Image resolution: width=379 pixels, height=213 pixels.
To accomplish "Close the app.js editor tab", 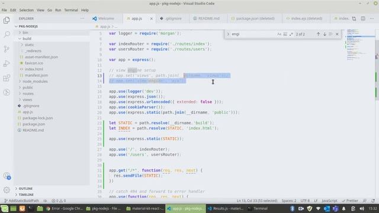I will tap(152, 18).
